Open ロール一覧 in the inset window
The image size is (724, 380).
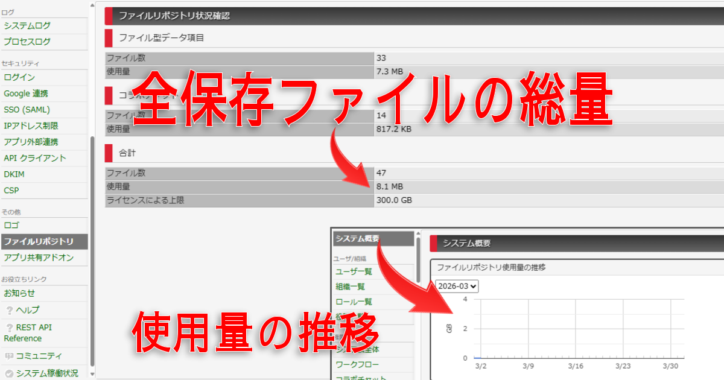click(x=354, y=302)
